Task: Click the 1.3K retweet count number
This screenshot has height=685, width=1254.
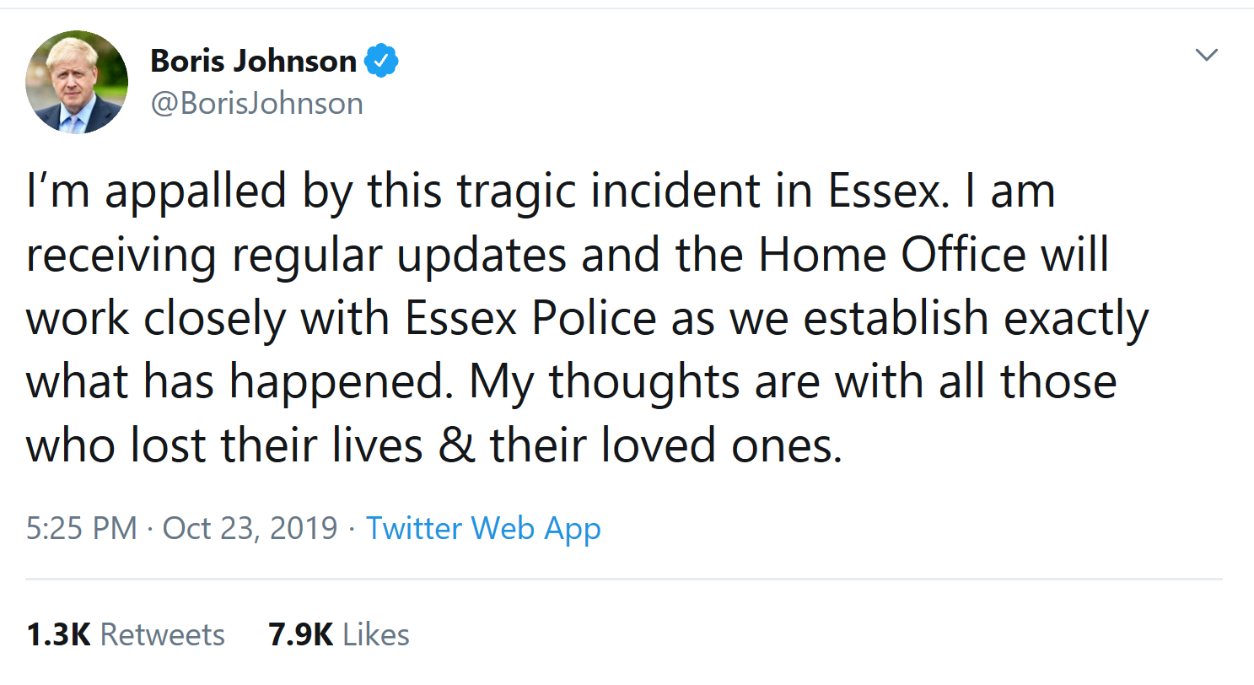Action: click(58, 634)
